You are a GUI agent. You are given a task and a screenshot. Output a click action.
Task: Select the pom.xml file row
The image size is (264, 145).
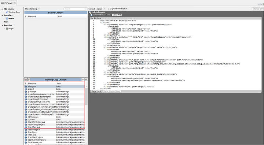pos(55,120)
